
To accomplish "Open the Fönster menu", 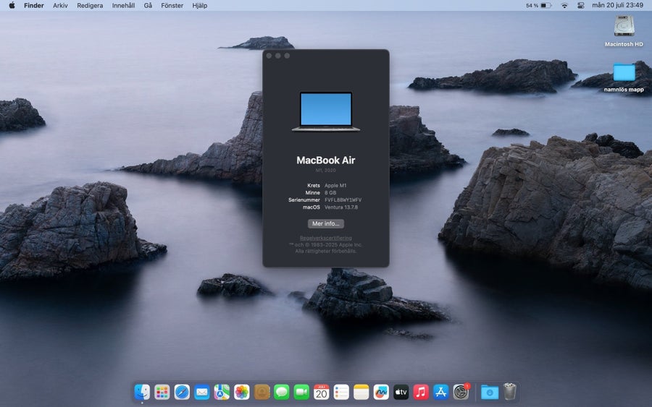I will coord(172,5).
